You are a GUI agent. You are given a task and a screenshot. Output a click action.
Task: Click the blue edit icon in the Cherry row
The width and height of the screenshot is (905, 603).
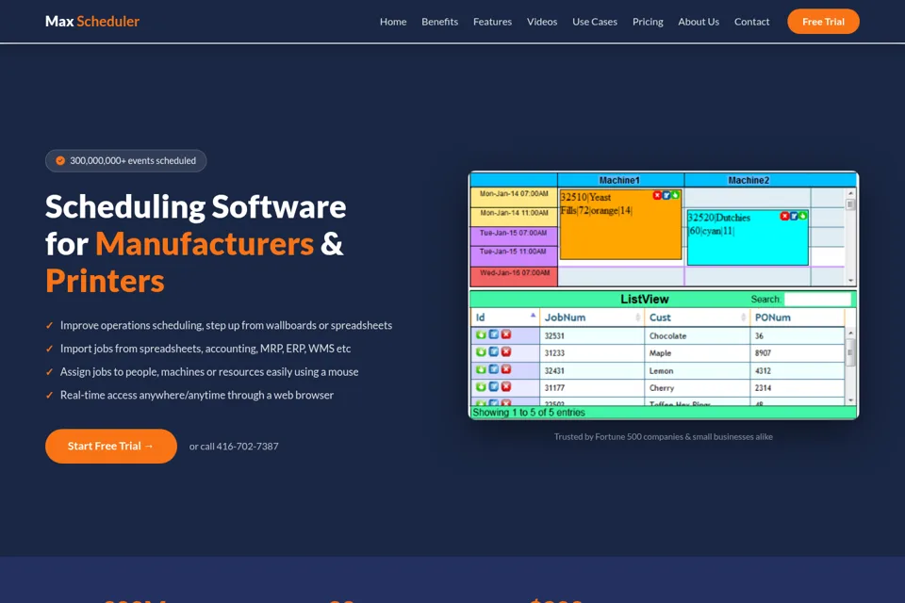coord(493,386)
